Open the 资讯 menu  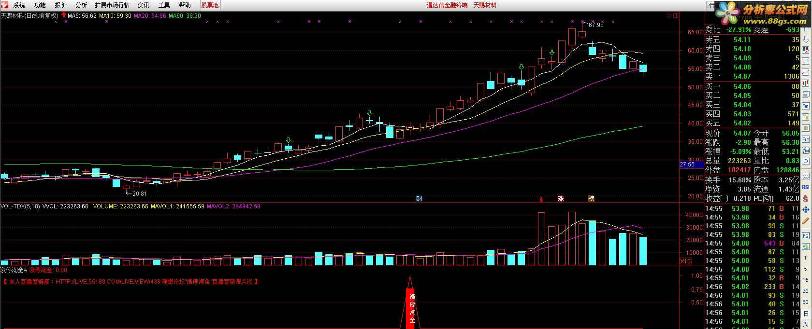(144, 5)
